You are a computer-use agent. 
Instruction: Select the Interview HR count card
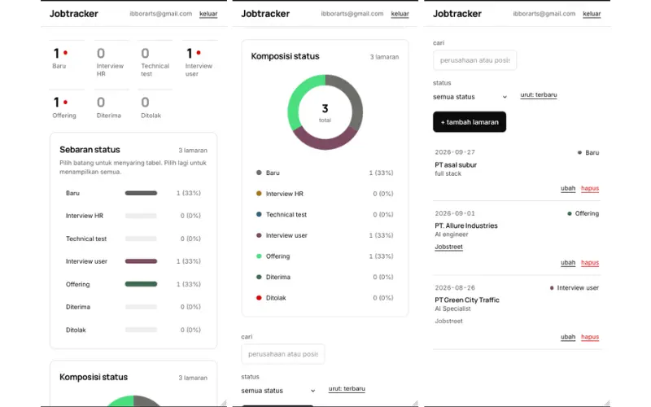pos(111,59)
